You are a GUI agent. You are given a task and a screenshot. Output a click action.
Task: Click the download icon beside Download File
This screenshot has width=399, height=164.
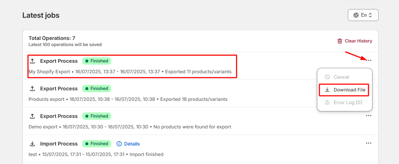point(327,90)
